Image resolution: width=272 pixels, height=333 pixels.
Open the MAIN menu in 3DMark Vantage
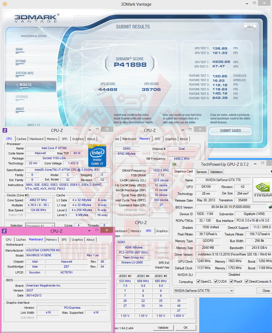coord(19,49)
